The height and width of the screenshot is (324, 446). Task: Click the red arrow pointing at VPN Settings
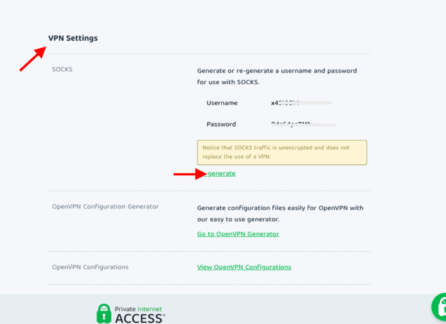pos(33,59)
